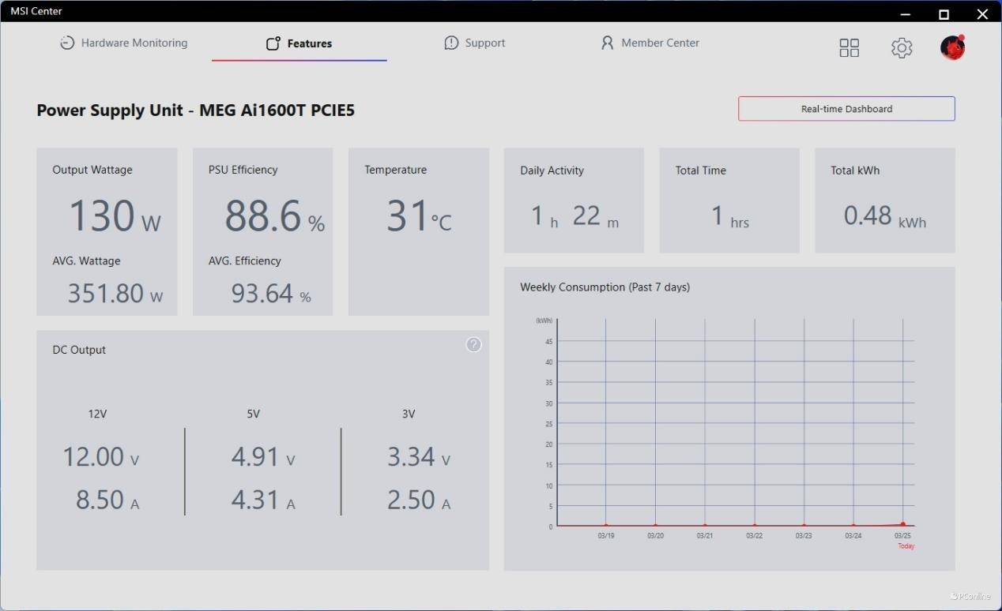Image resolution: width=1002 pixels, height=611 pixels.
Task: Maximize the MSI Center window
Action: 944,14
